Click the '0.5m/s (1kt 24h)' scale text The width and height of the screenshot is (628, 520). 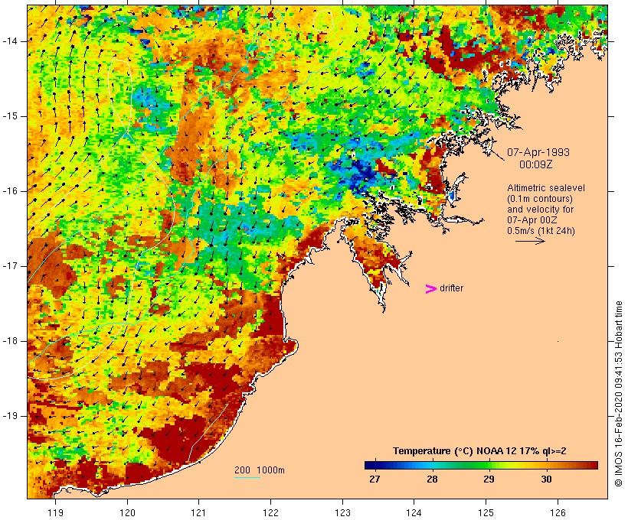[541, 231]
